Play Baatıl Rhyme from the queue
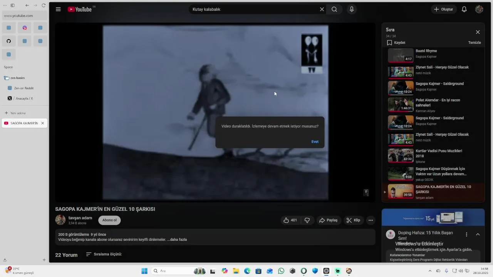Image resolution: width=493 pixels, height=277 pixels. (x=433, y=55)
